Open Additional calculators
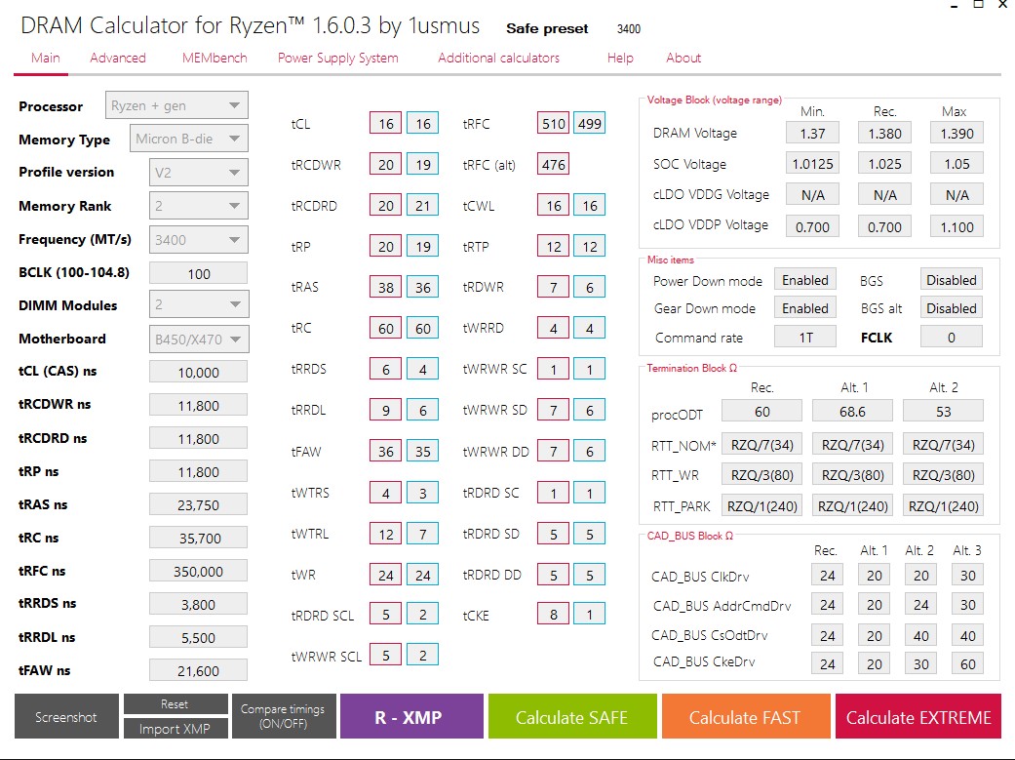 click(498, 58)
